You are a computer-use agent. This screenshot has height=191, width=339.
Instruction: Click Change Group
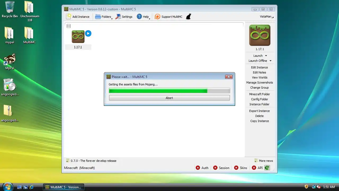coord(260,88)
